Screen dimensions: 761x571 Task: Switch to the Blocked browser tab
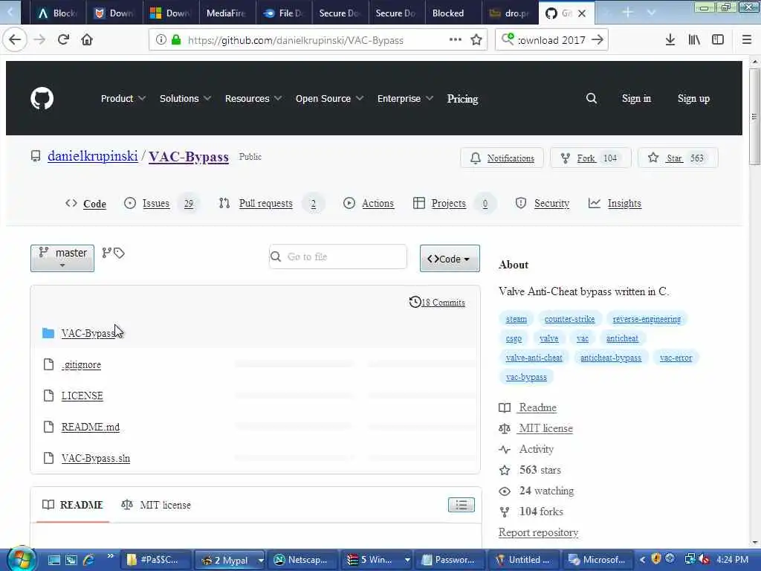[x=453, y=13]
